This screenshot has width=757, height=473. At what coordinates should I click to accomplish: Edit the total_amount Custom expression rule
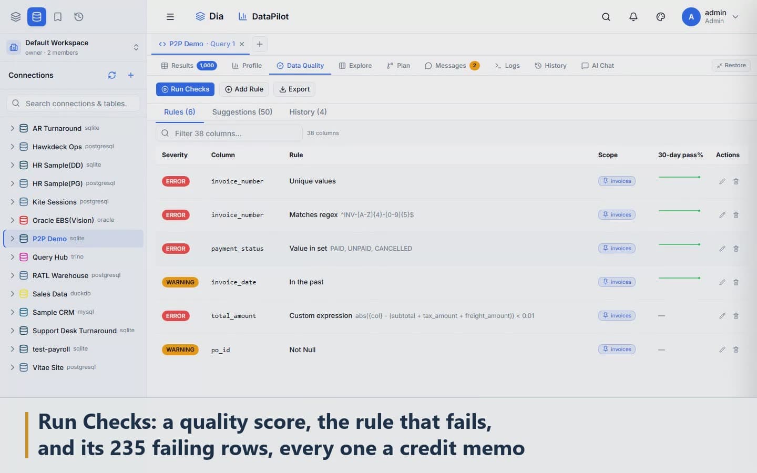tap(722, 316)
